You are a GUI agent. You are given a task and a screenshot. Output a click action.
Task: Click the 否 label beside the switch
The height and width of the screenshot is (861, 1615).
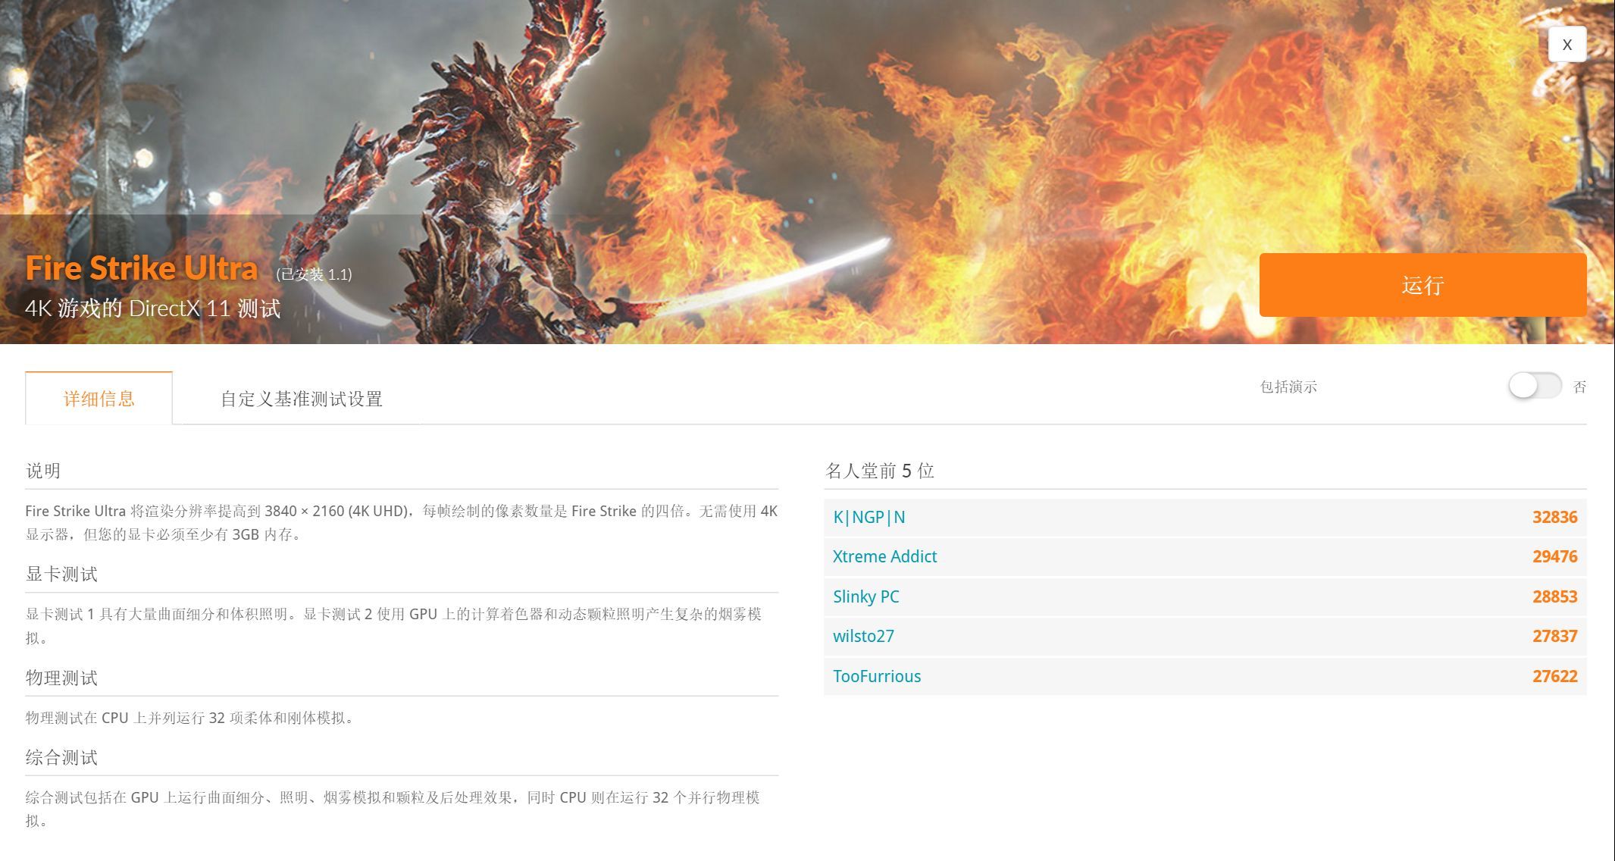(1579, 387)
